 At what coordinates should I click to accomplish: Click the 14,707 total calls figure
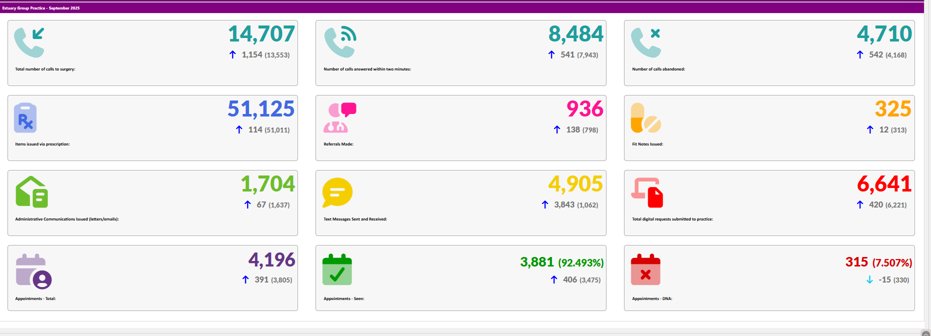pyautogui.click(x=261, y=34)
